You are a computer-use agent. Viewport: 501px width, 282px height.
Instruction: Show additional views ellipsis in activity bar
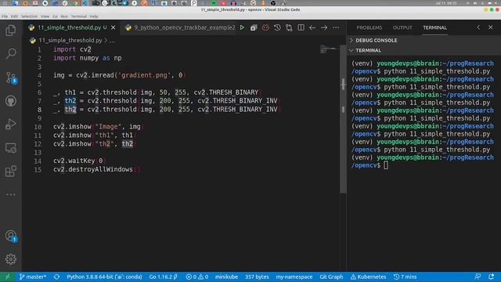[10, 194]
